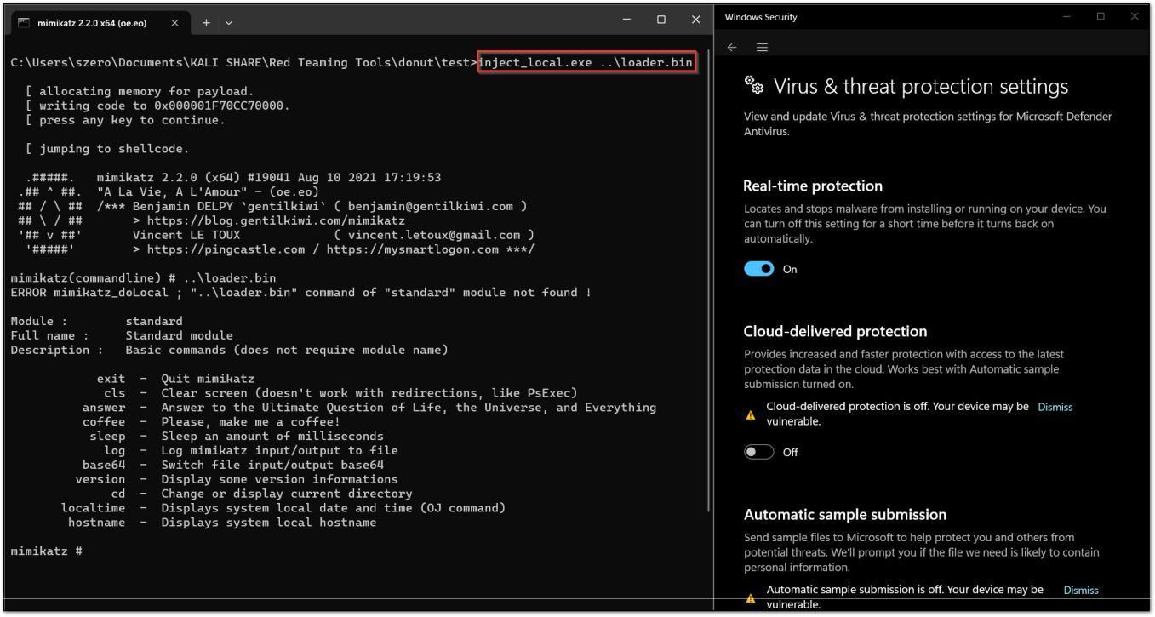Click the 'mimikatz #' prompt line
This screenshot has height=617, width=1155.
coord(46,551)
